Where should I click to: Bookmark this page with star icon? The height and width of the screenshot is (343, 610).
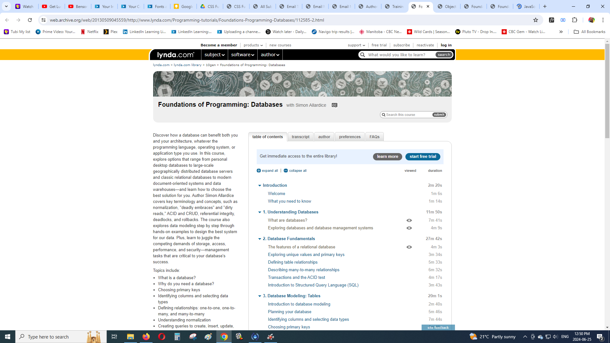536,20
